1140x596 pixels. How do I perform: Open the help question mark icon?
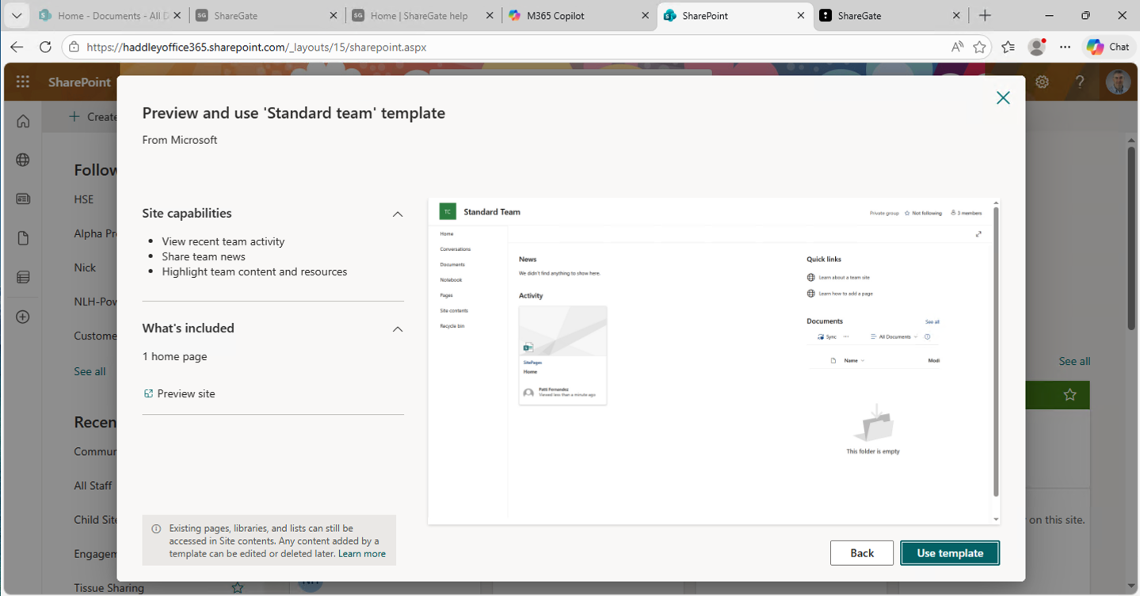[x=1081, y=82]
